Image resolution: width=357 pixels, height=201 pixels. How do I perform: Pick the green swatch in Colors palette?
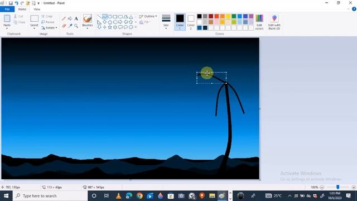(234, 16)
